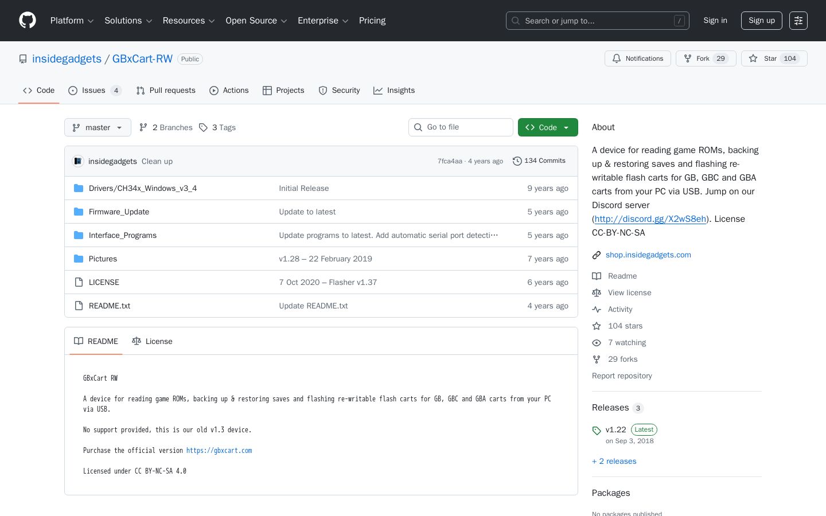Click the README.txt file icon
Viewport: 826px width, 516px height.
coord(79,306)
